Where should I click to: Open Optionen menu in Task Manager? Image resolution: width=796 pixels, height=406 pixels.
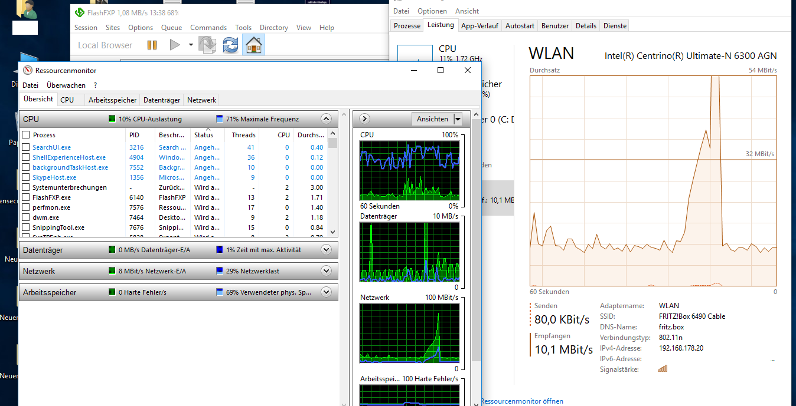(x=432, y=11)
